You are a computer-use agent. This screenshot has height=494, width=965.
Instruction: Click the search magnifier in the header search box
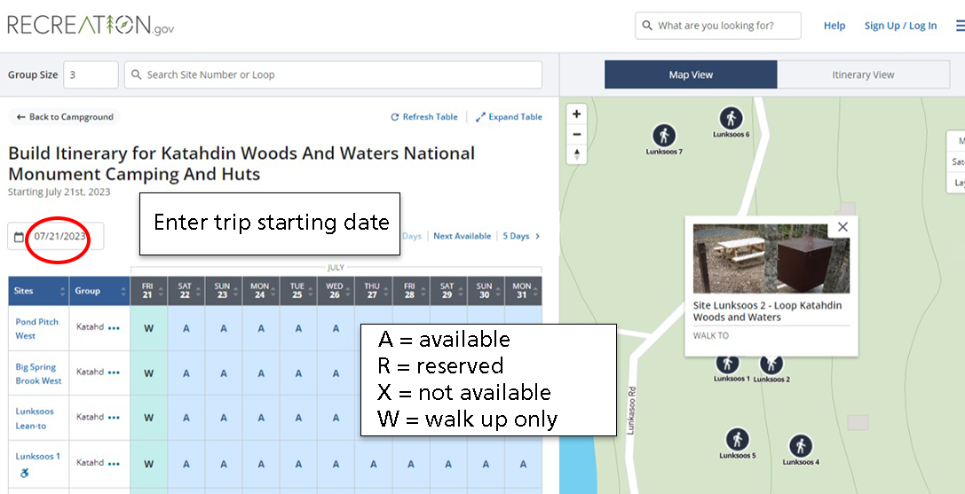click(x=647, y=26)
